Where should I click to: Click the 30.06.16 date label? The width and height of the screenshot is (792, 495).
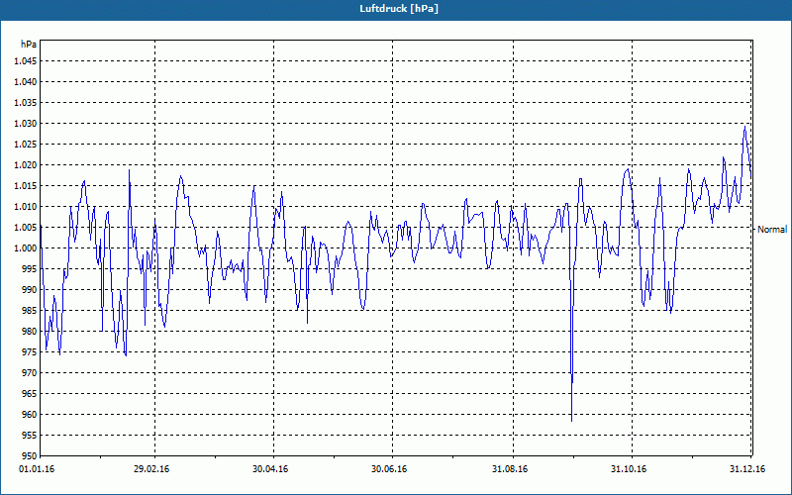click(389, 469)
